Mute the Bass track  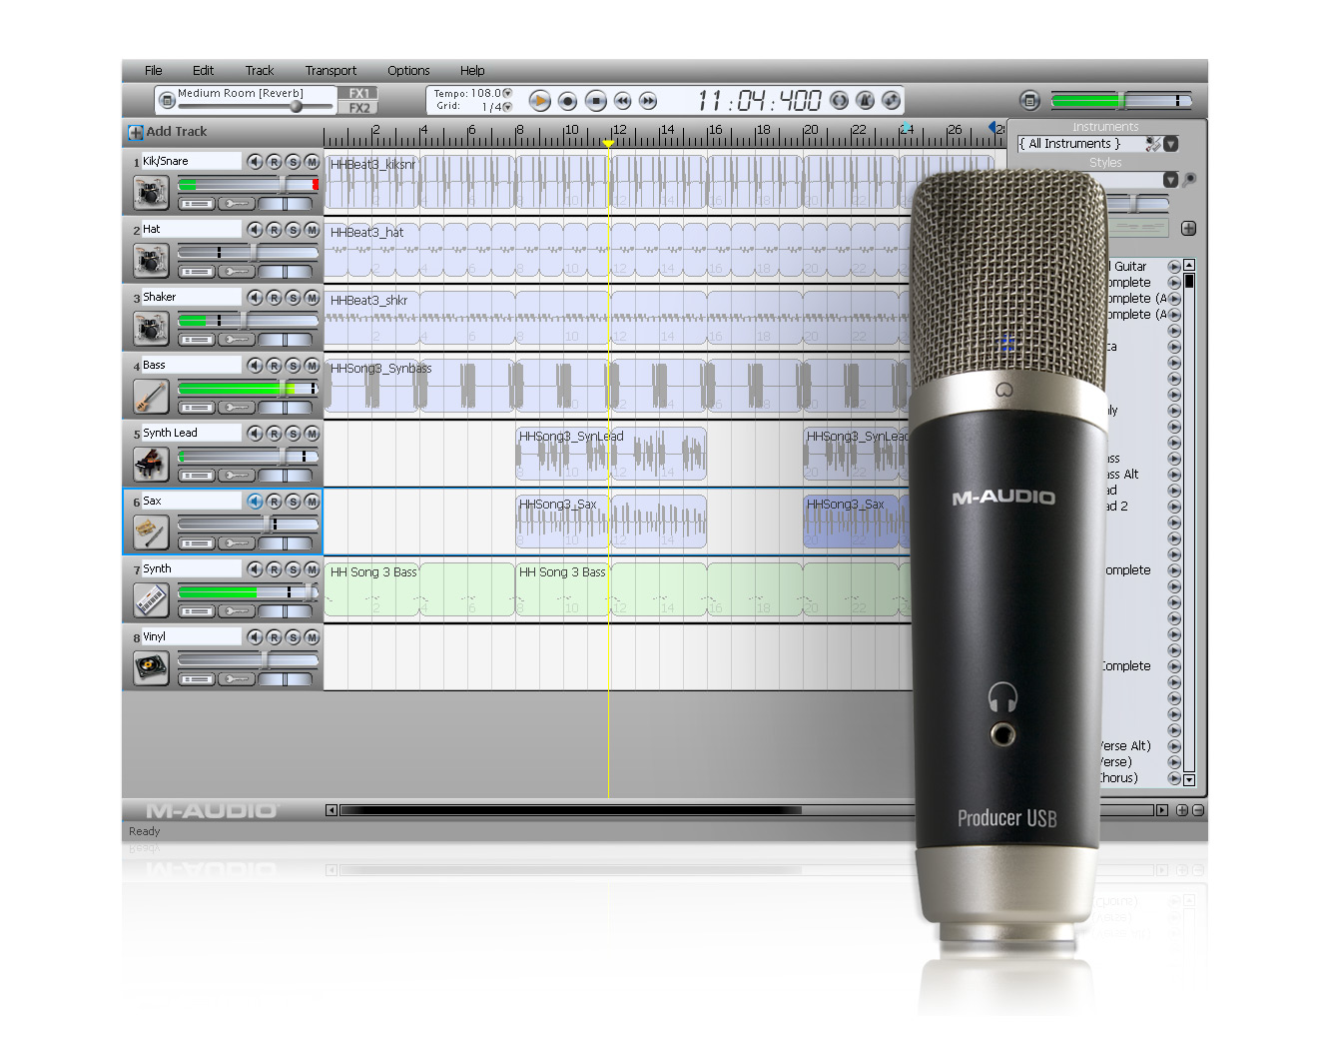(x=312, y=366)
